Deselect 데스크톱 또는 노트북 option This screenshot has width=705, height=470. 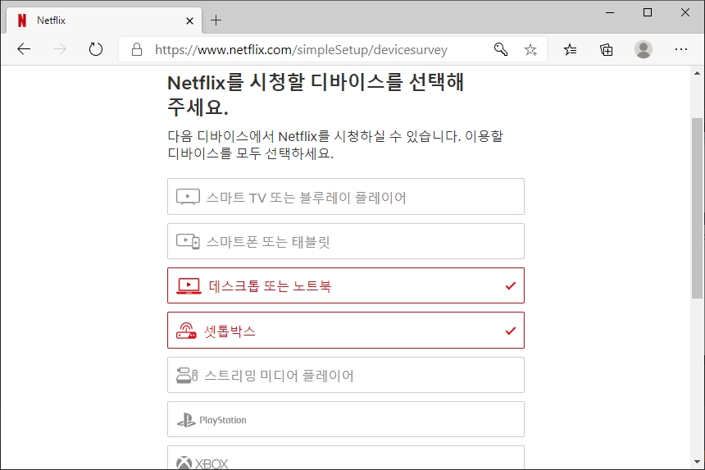[x=346, y=285]
